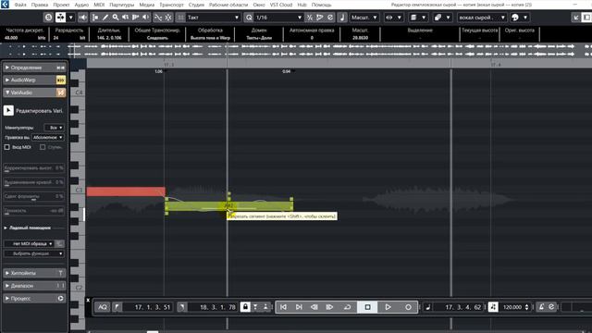Open the Аудио menu

(81, 5)
